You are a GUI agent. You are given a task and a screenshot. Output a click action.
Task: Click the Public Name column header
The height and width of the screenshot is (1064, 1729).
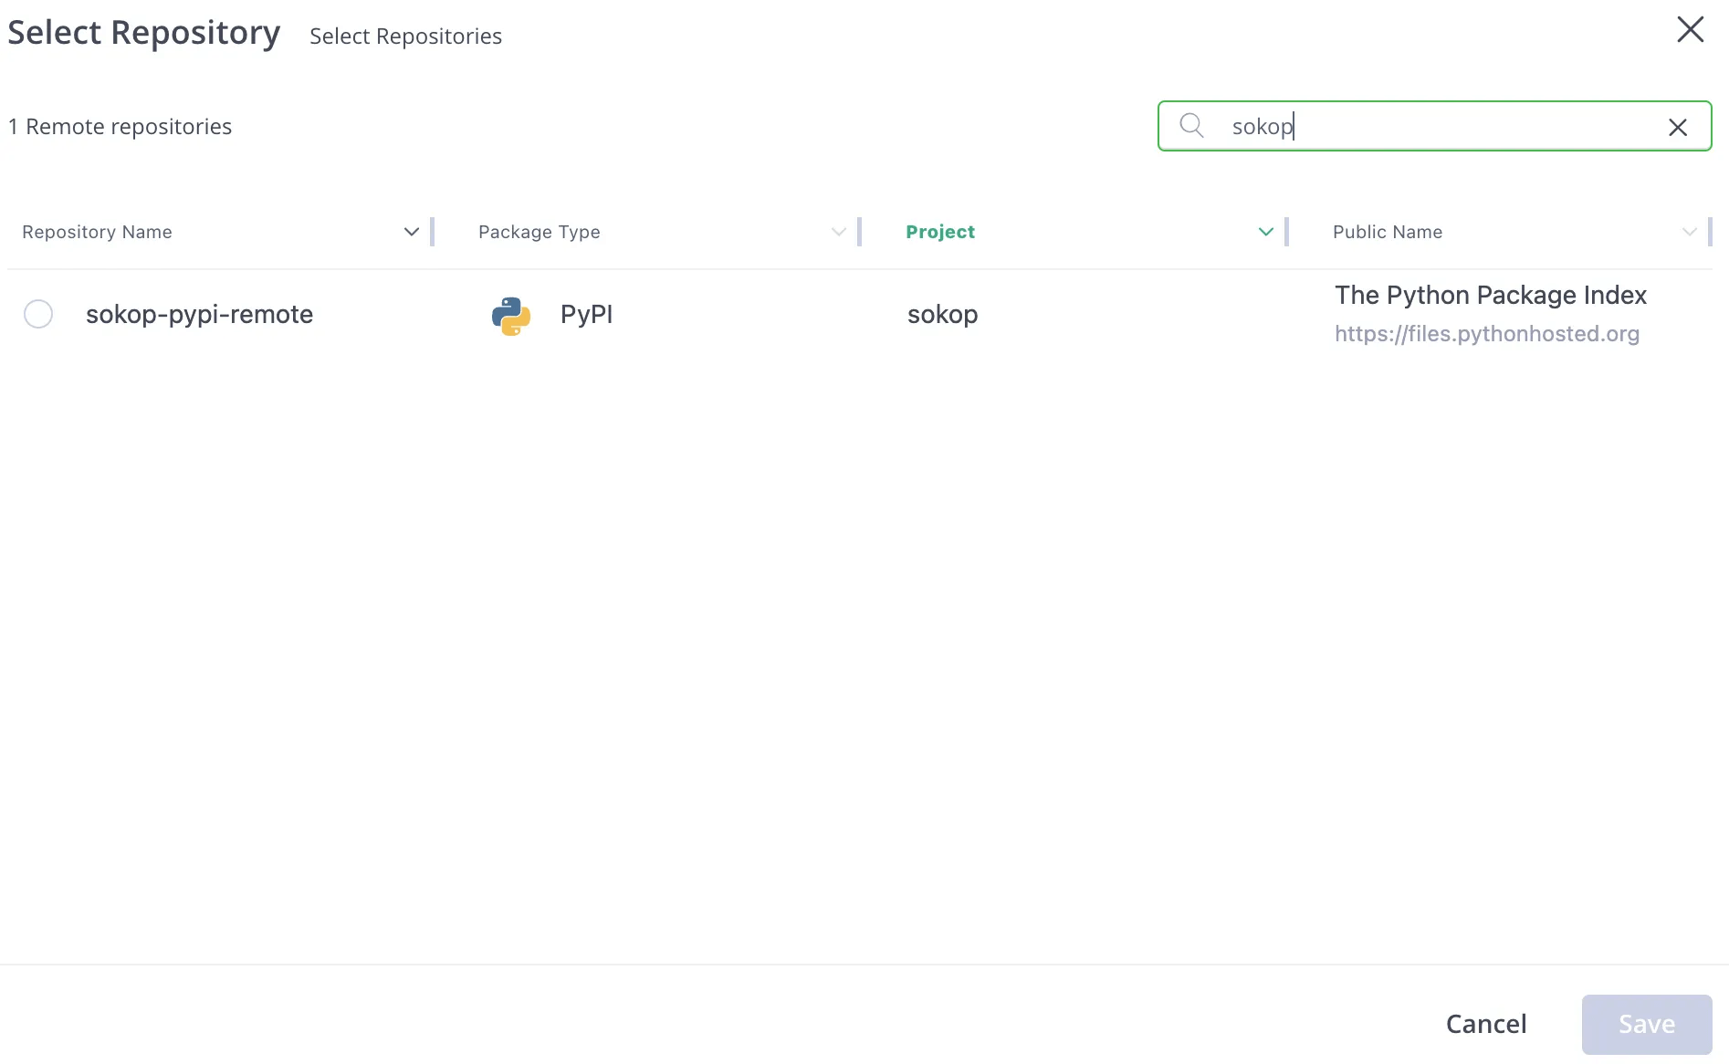1387,232
